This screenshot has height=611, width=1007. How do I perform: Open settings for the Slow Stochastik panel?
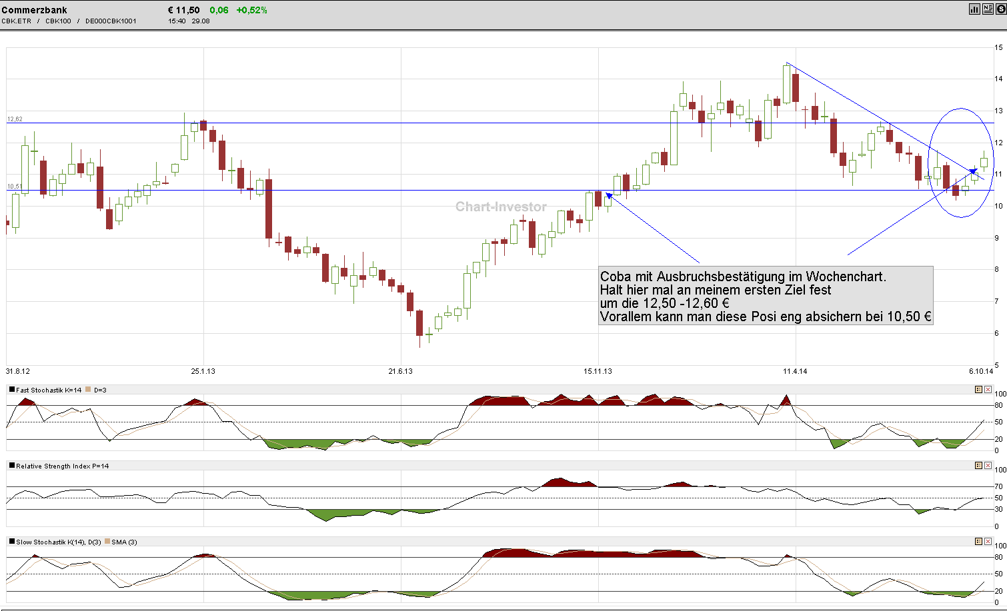coord(978,541)
